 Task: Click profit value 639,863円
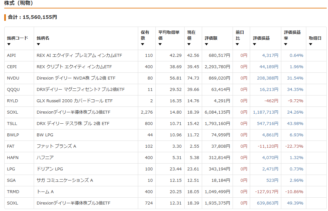268,203
